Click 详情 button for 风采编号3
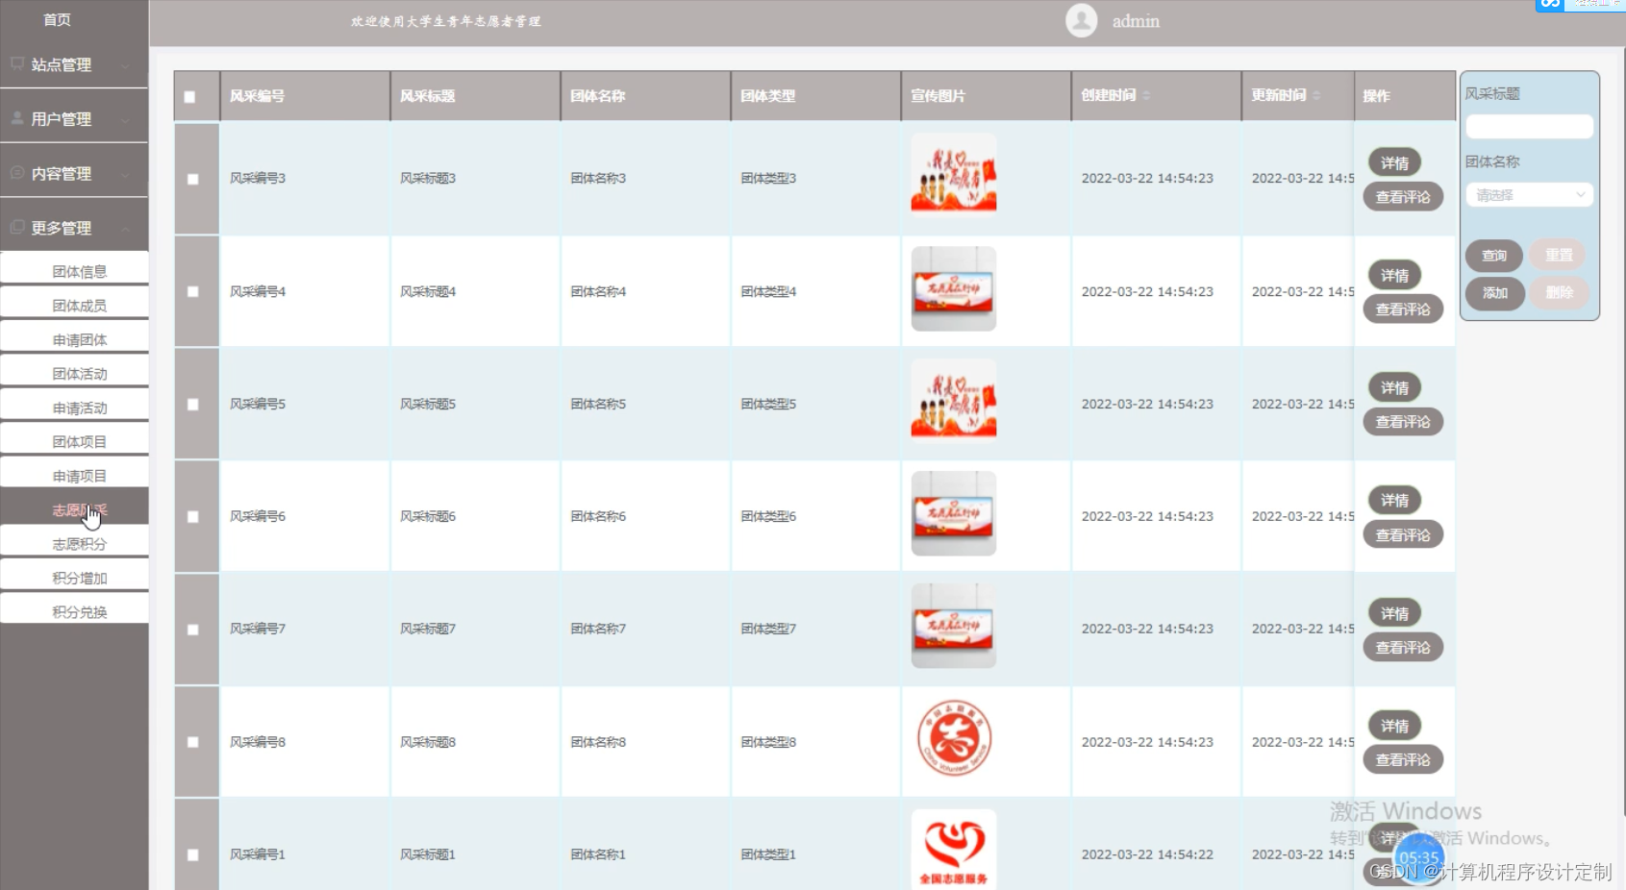 (1394, 162)
